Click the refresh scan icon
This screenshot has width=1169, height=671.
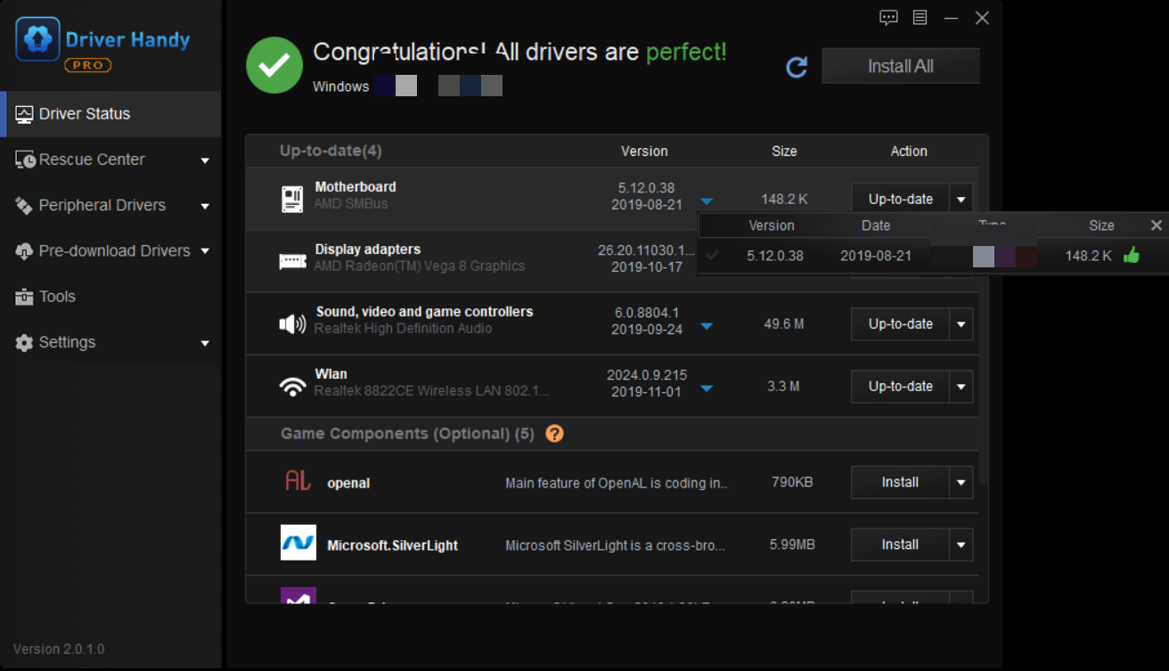pos(797,68)
